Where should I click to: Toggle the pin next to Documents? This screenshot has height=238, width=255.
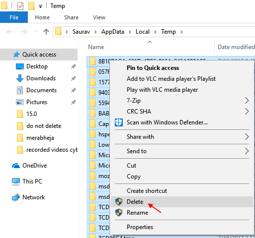pyautogui.click(x=74, y=90)
